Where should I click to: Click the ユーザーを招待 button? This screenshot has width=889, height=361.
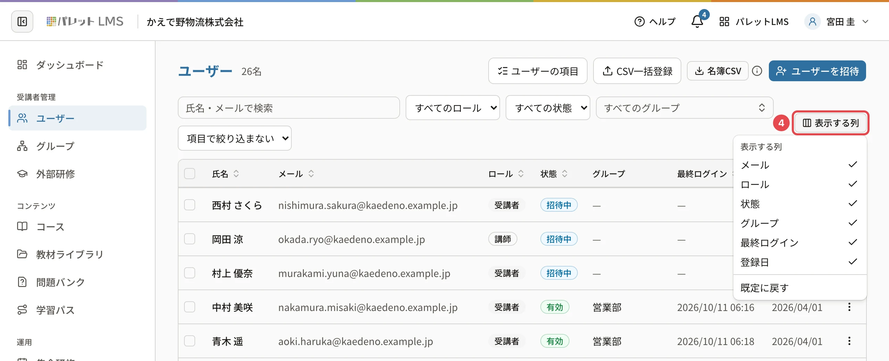click(817, 71)
